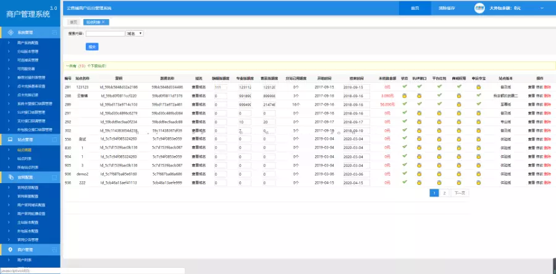Toggle the 幸运夺宝 lock for row 292
This screenshot has width=556, height=274.
(x=479, y=122)
